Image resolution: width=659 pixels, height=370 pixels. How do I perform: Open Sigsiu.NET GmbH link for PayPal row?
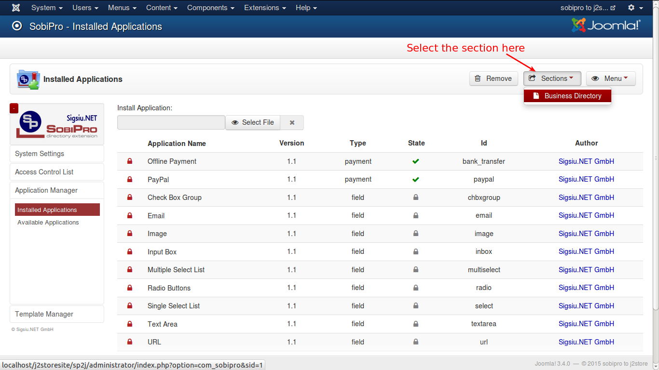tap(586, 179)
